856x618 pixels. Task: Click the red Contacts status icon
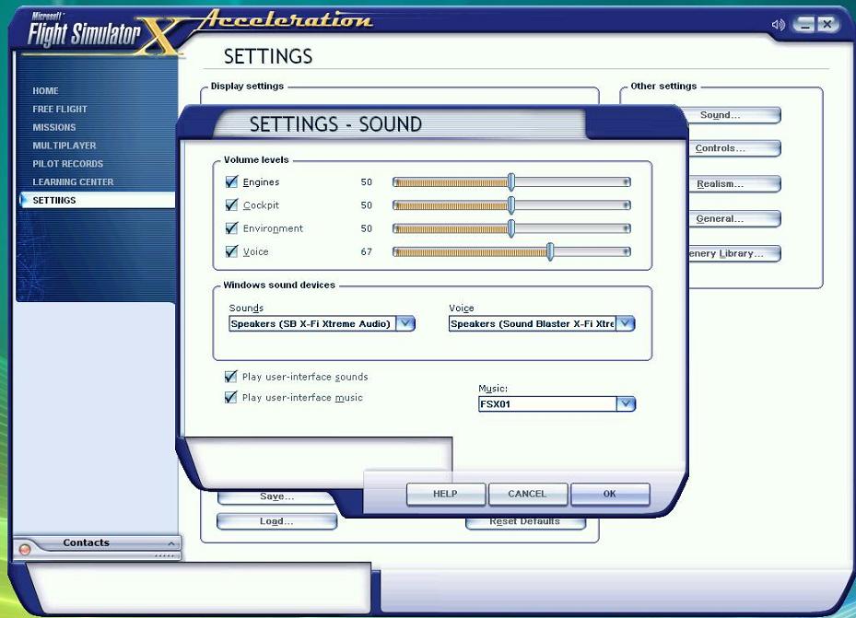(x=25, y=549)
